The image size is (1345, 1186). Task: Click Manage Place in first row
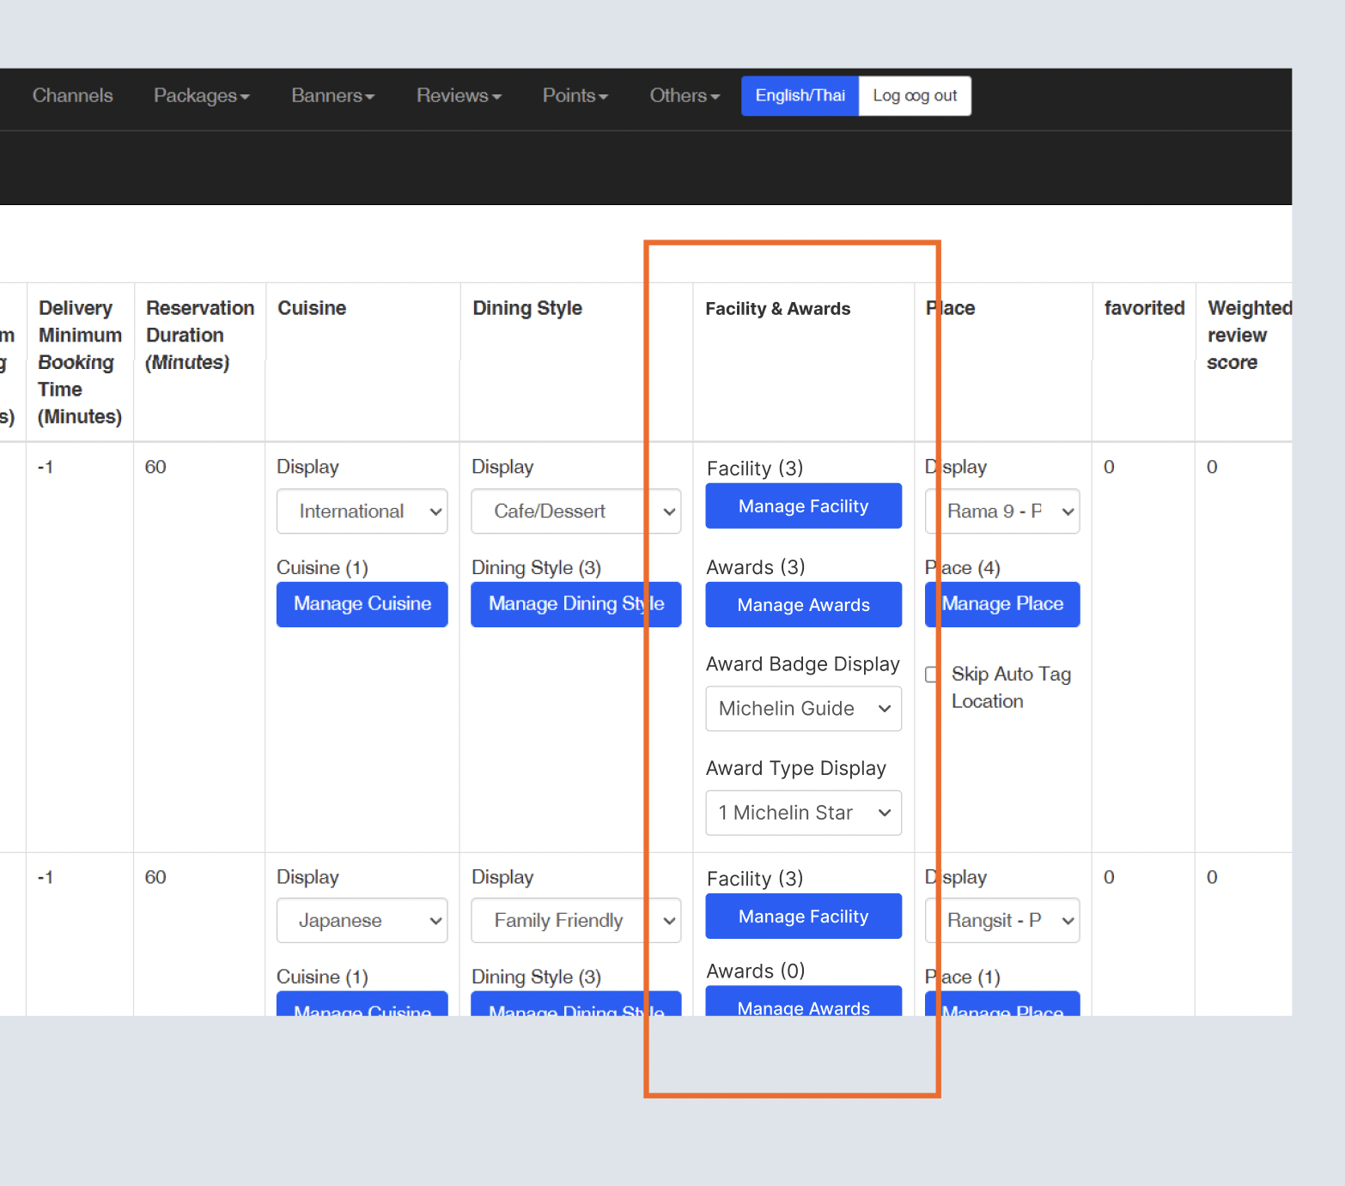coord(1001,604)
